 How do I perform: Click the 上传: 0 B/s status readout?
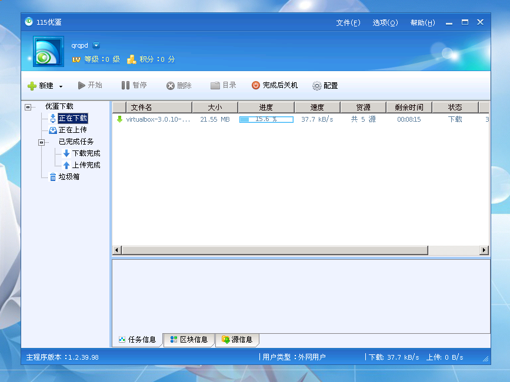pos(445,357)
